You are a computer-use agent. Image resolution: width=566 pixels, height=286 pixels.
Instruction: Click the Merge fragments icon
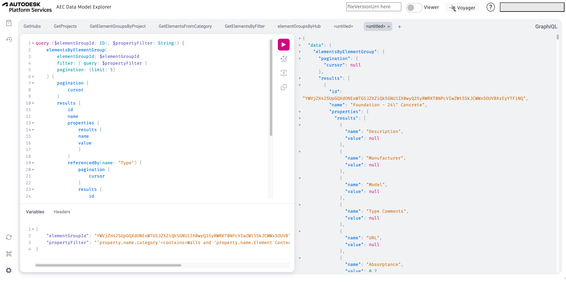click(283, 73)
